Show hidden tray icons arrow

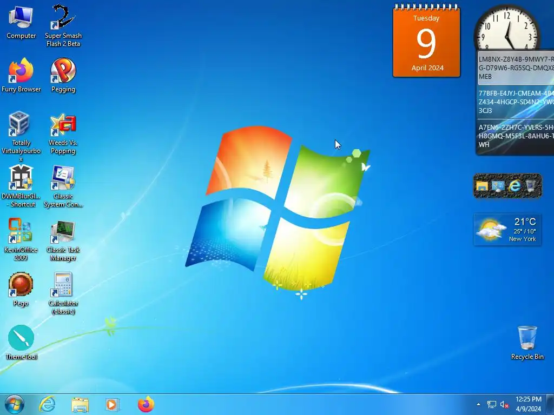(x=478, y=404)
